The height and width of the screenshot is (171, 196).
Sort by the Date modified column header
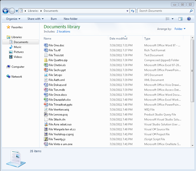point(119,38)
